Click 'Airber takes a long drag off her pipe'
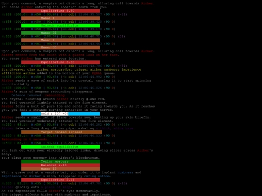 (68, 128)
